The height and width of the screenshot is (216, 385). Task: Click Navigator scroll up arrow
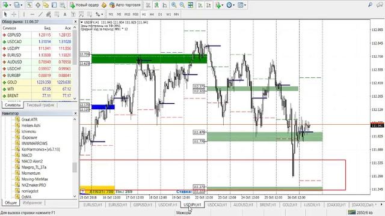(x=75, y=119)
